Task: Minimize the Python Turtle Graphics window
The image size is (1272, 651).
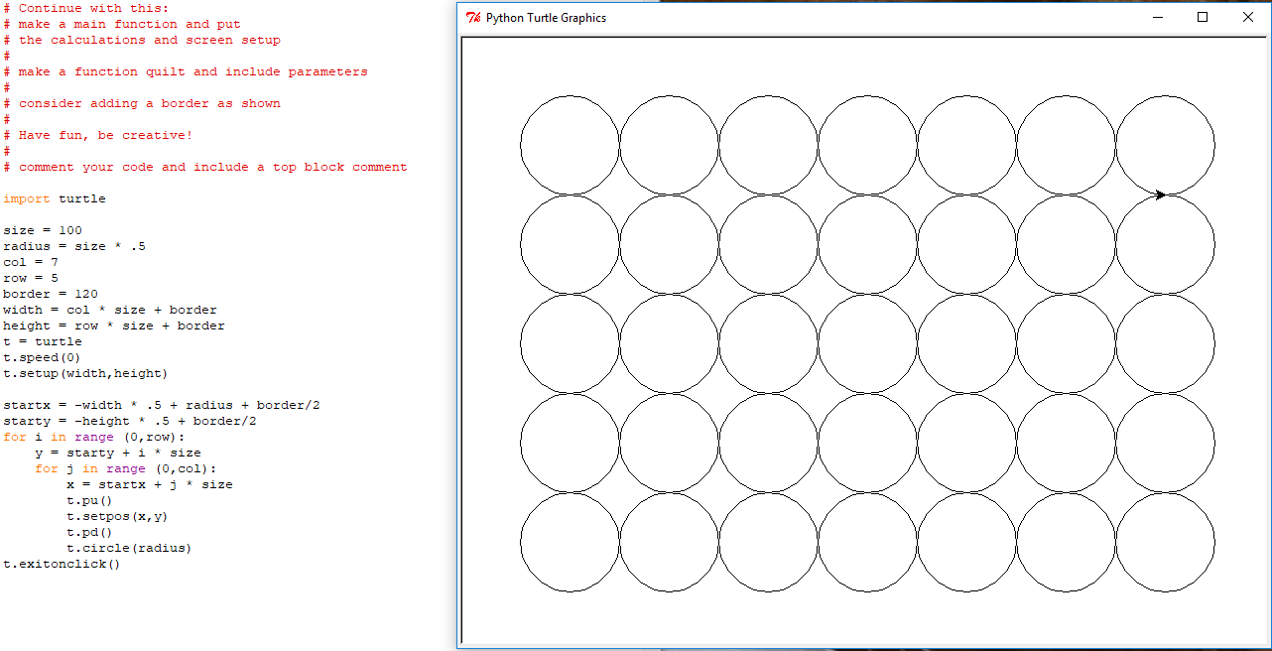Action: coord(1157,17)
